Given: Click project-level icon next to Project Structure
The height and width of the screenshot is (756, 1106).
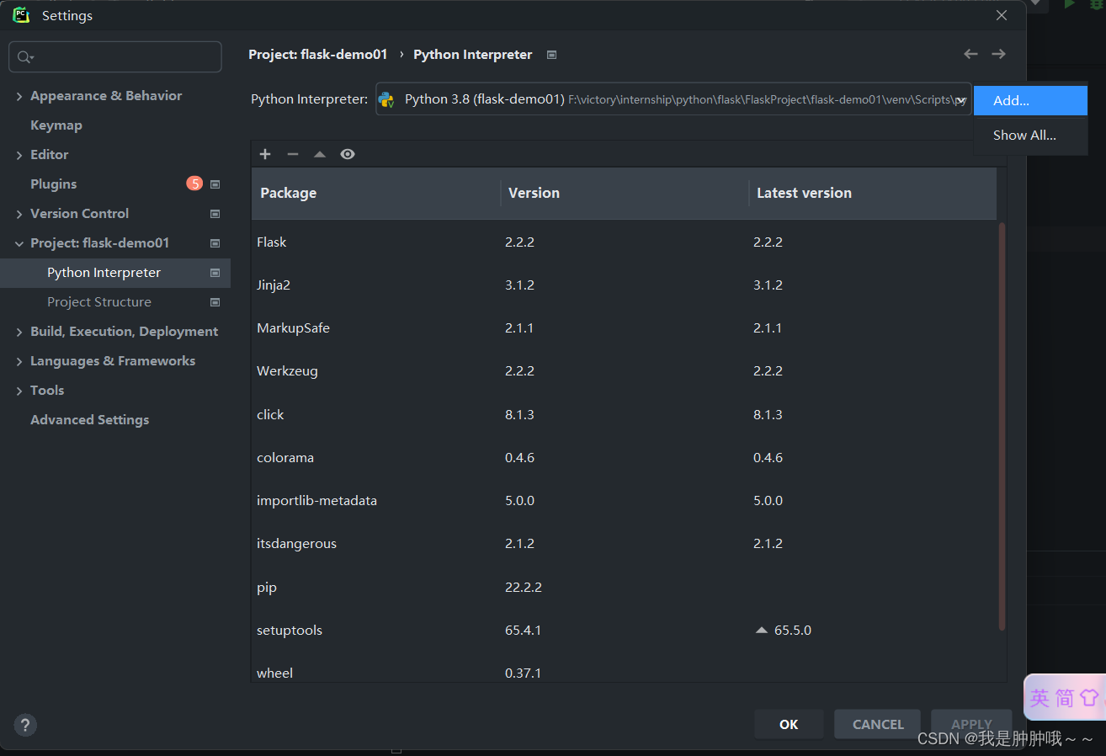Looking at the screenshot, I should pos(215,302).
